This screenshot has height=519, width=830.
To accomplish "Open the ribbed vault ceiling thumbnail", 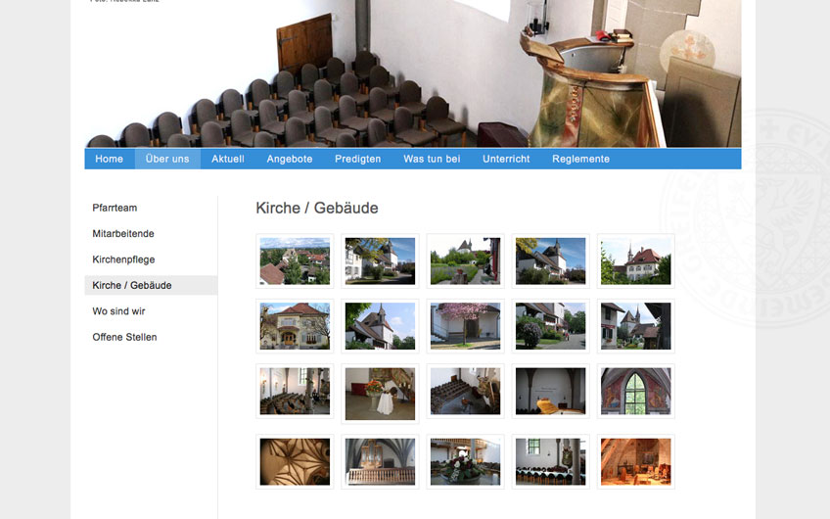I will [x=295, y=462].
